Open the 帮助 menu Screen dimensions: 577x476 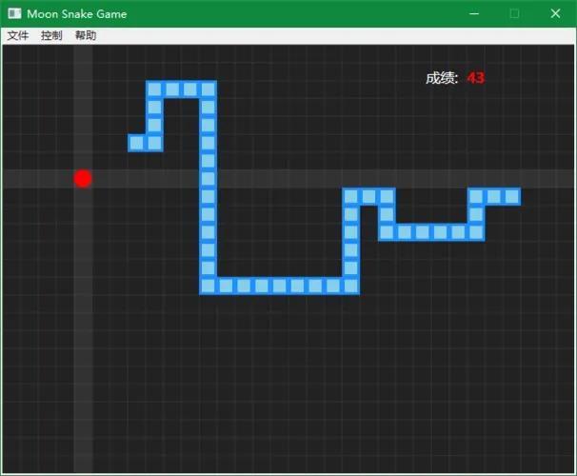click(86, 35)
